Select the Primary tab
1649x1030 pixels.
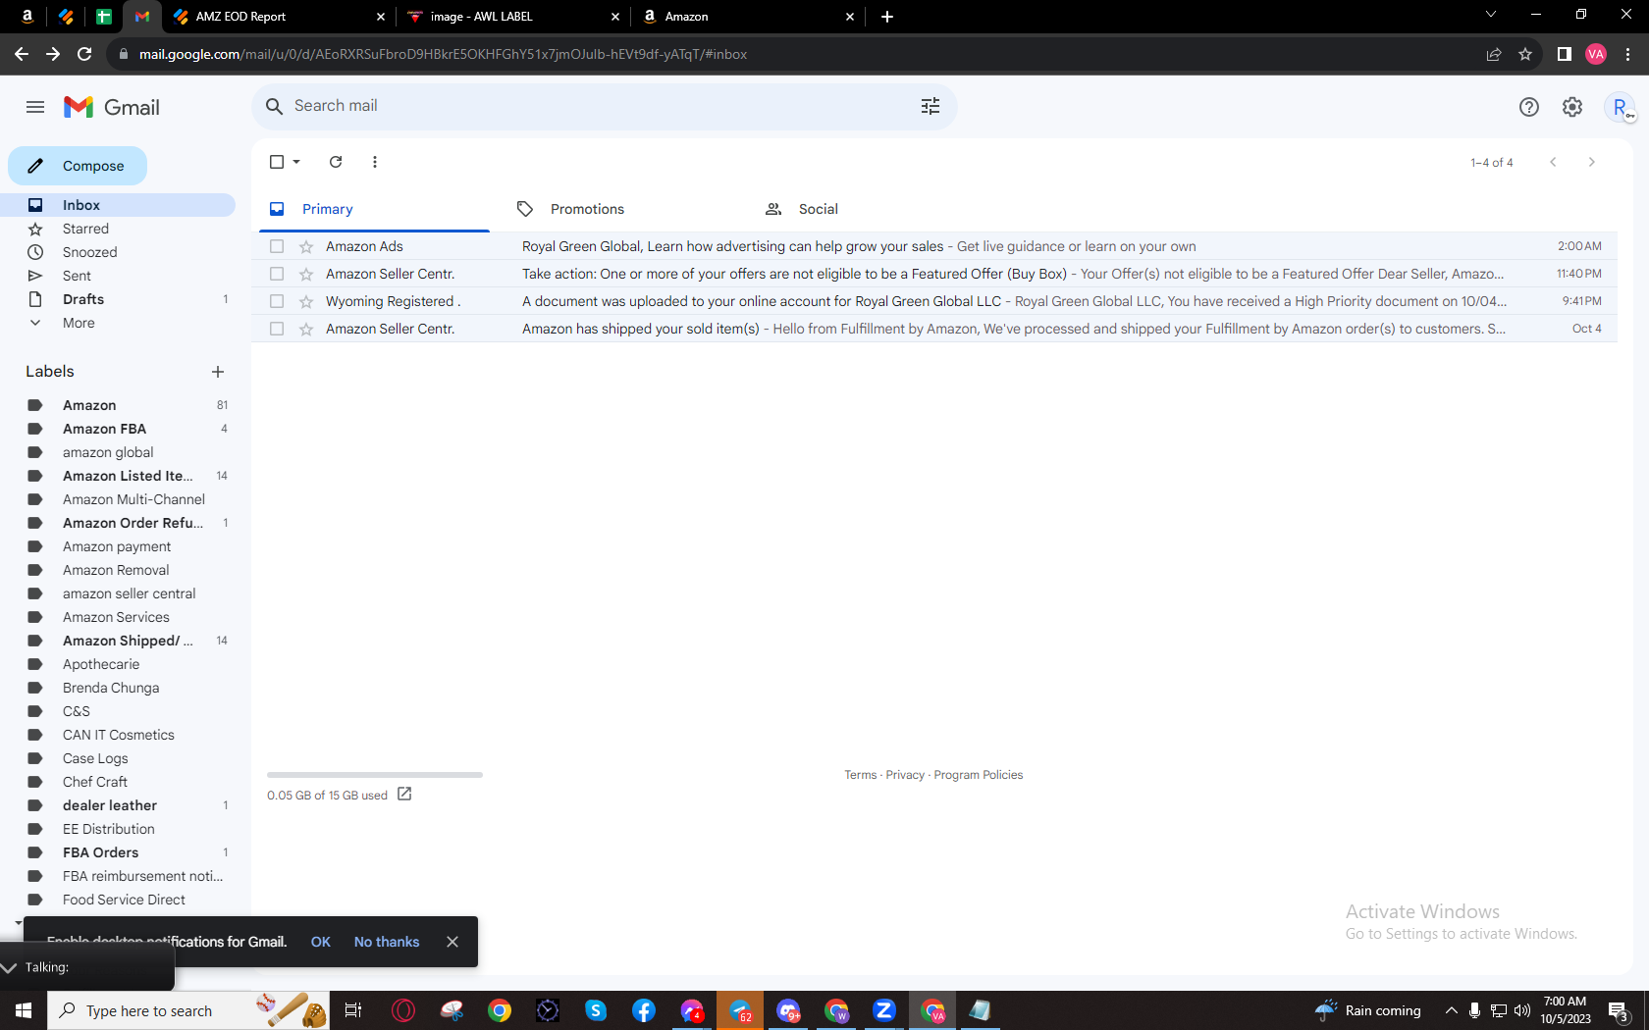(327, 209)
